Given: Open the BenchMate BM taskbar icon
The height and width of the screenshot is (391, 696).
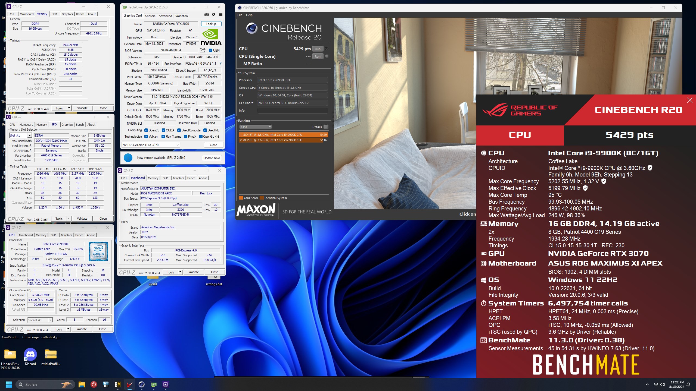Looking at the screenshot, I should [x=118, y=384].
